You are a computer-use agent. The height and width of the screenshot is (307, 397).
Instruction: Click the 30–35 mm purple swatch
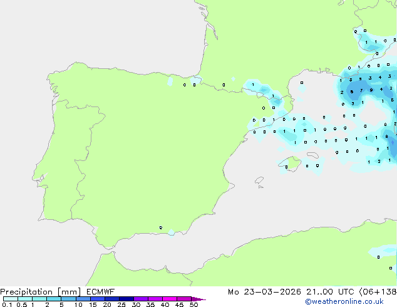click(141, 299)
